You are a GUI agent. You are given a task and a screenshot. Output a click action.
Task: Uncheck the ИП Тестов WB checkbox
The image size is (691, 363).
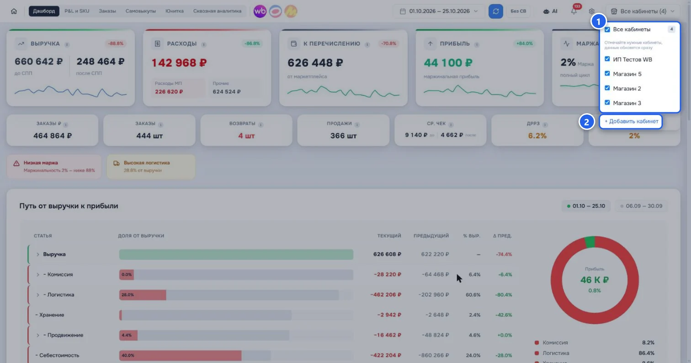[x=607, y=59]
